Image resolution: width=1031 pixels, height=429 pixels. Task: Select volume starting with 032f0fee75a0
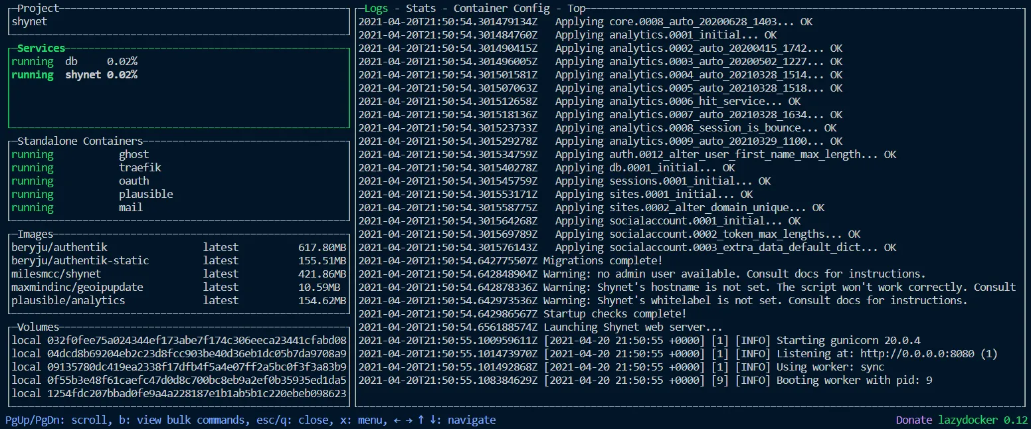click(x=179, y=340)
